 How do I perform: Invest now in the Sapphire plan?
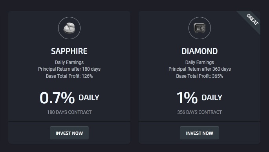pos(69,133)
